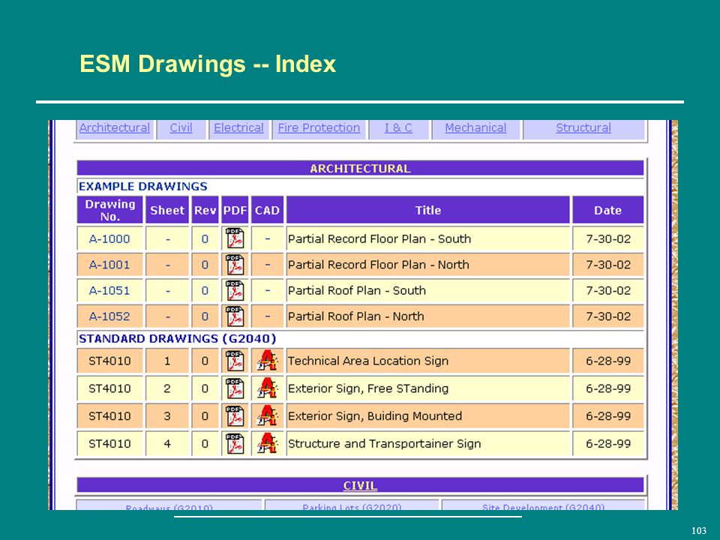Image resolution: width=720 pixels, height=540 pixels.
Task: Open CAD file for Structure and Transportainer Sign
Action: (x=267, y=443)
